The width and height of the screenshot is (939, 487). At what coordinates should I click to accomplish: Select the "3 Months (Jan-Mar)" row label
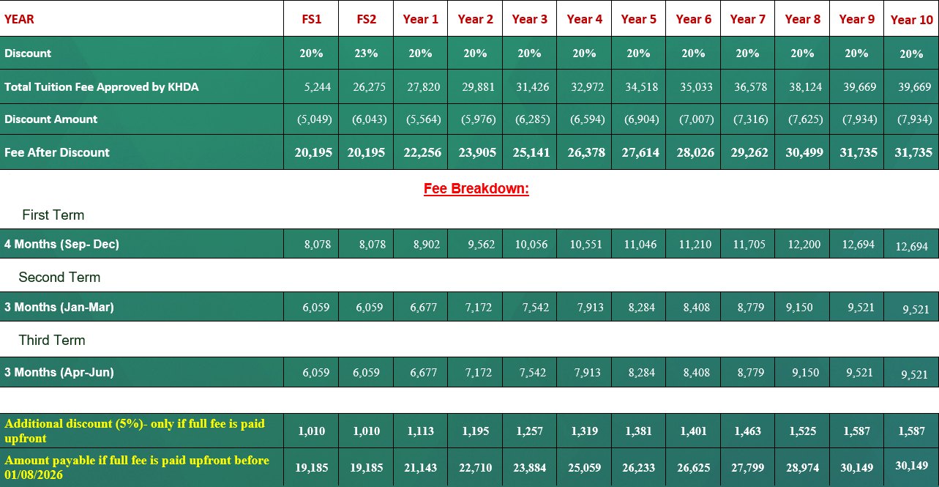pyautogui.click(x=59, y=308)
